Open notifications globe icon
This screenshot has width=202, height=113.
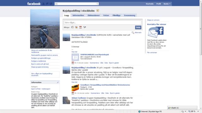pos(51,4)
